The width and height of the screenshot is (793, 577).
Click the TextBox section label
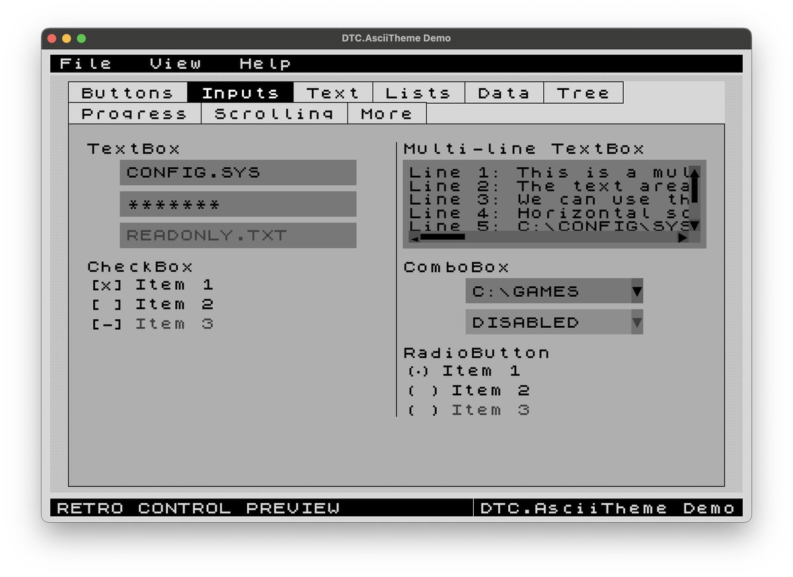coord(133,149)
